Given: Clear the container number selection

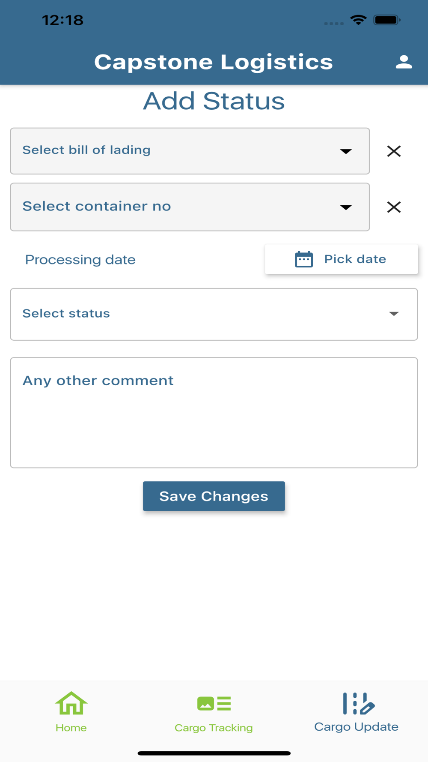Looking at the screenshot, I should pyautogui.click(x=394, y=207).
